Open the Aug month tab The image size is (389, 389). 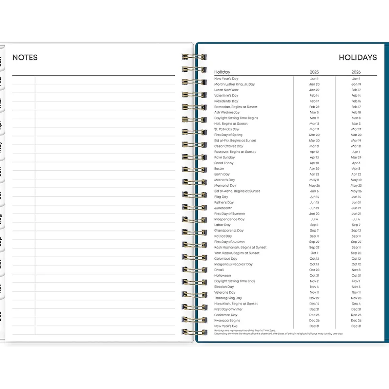1,219
